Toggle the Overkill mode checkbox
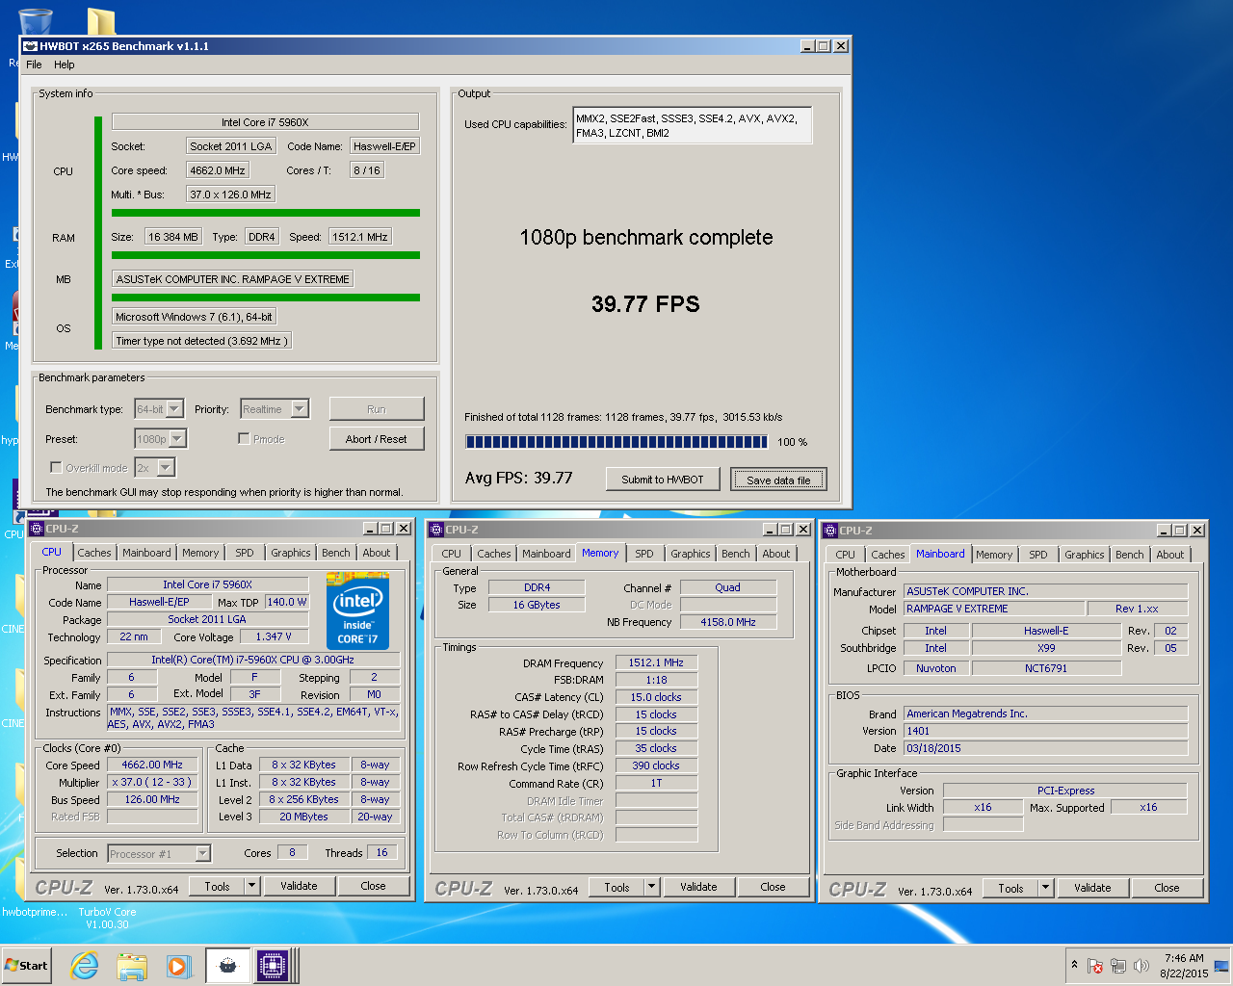Image resolution: width=1233 pixels, height=986 pixels. (x=56, y=467)
